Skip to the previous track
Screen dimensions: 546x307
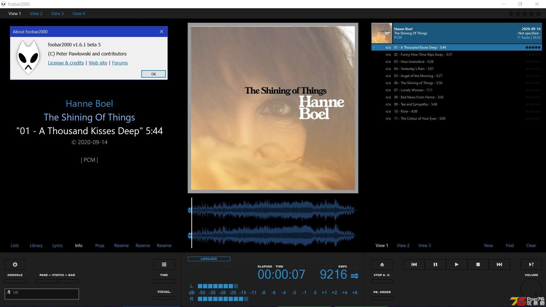tap(414, 264)
